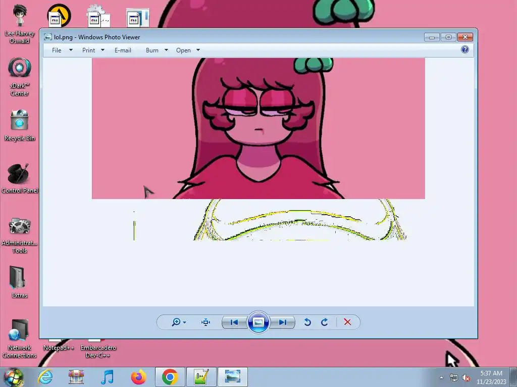Screen dimensions: 517x387
Task: Delete the photo with red X
Action: pyautogui.click(x=347, y=322)
